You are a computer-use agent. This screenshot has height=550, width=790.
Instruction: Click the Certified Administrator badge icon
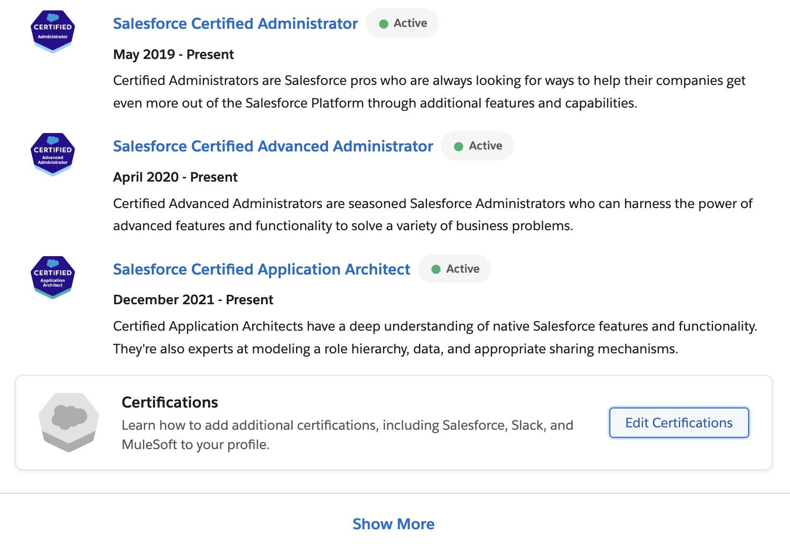coord(53,32)
